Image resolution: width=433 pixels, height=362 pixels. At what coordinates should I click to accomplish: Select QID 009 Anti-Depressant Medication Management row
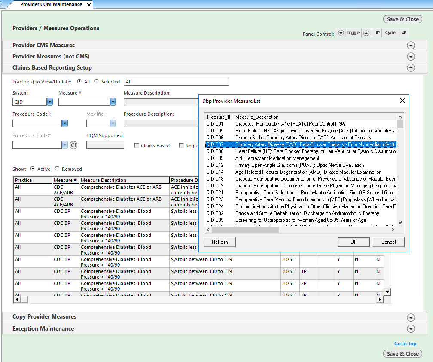pyautogui.click(x=301, y=158)
